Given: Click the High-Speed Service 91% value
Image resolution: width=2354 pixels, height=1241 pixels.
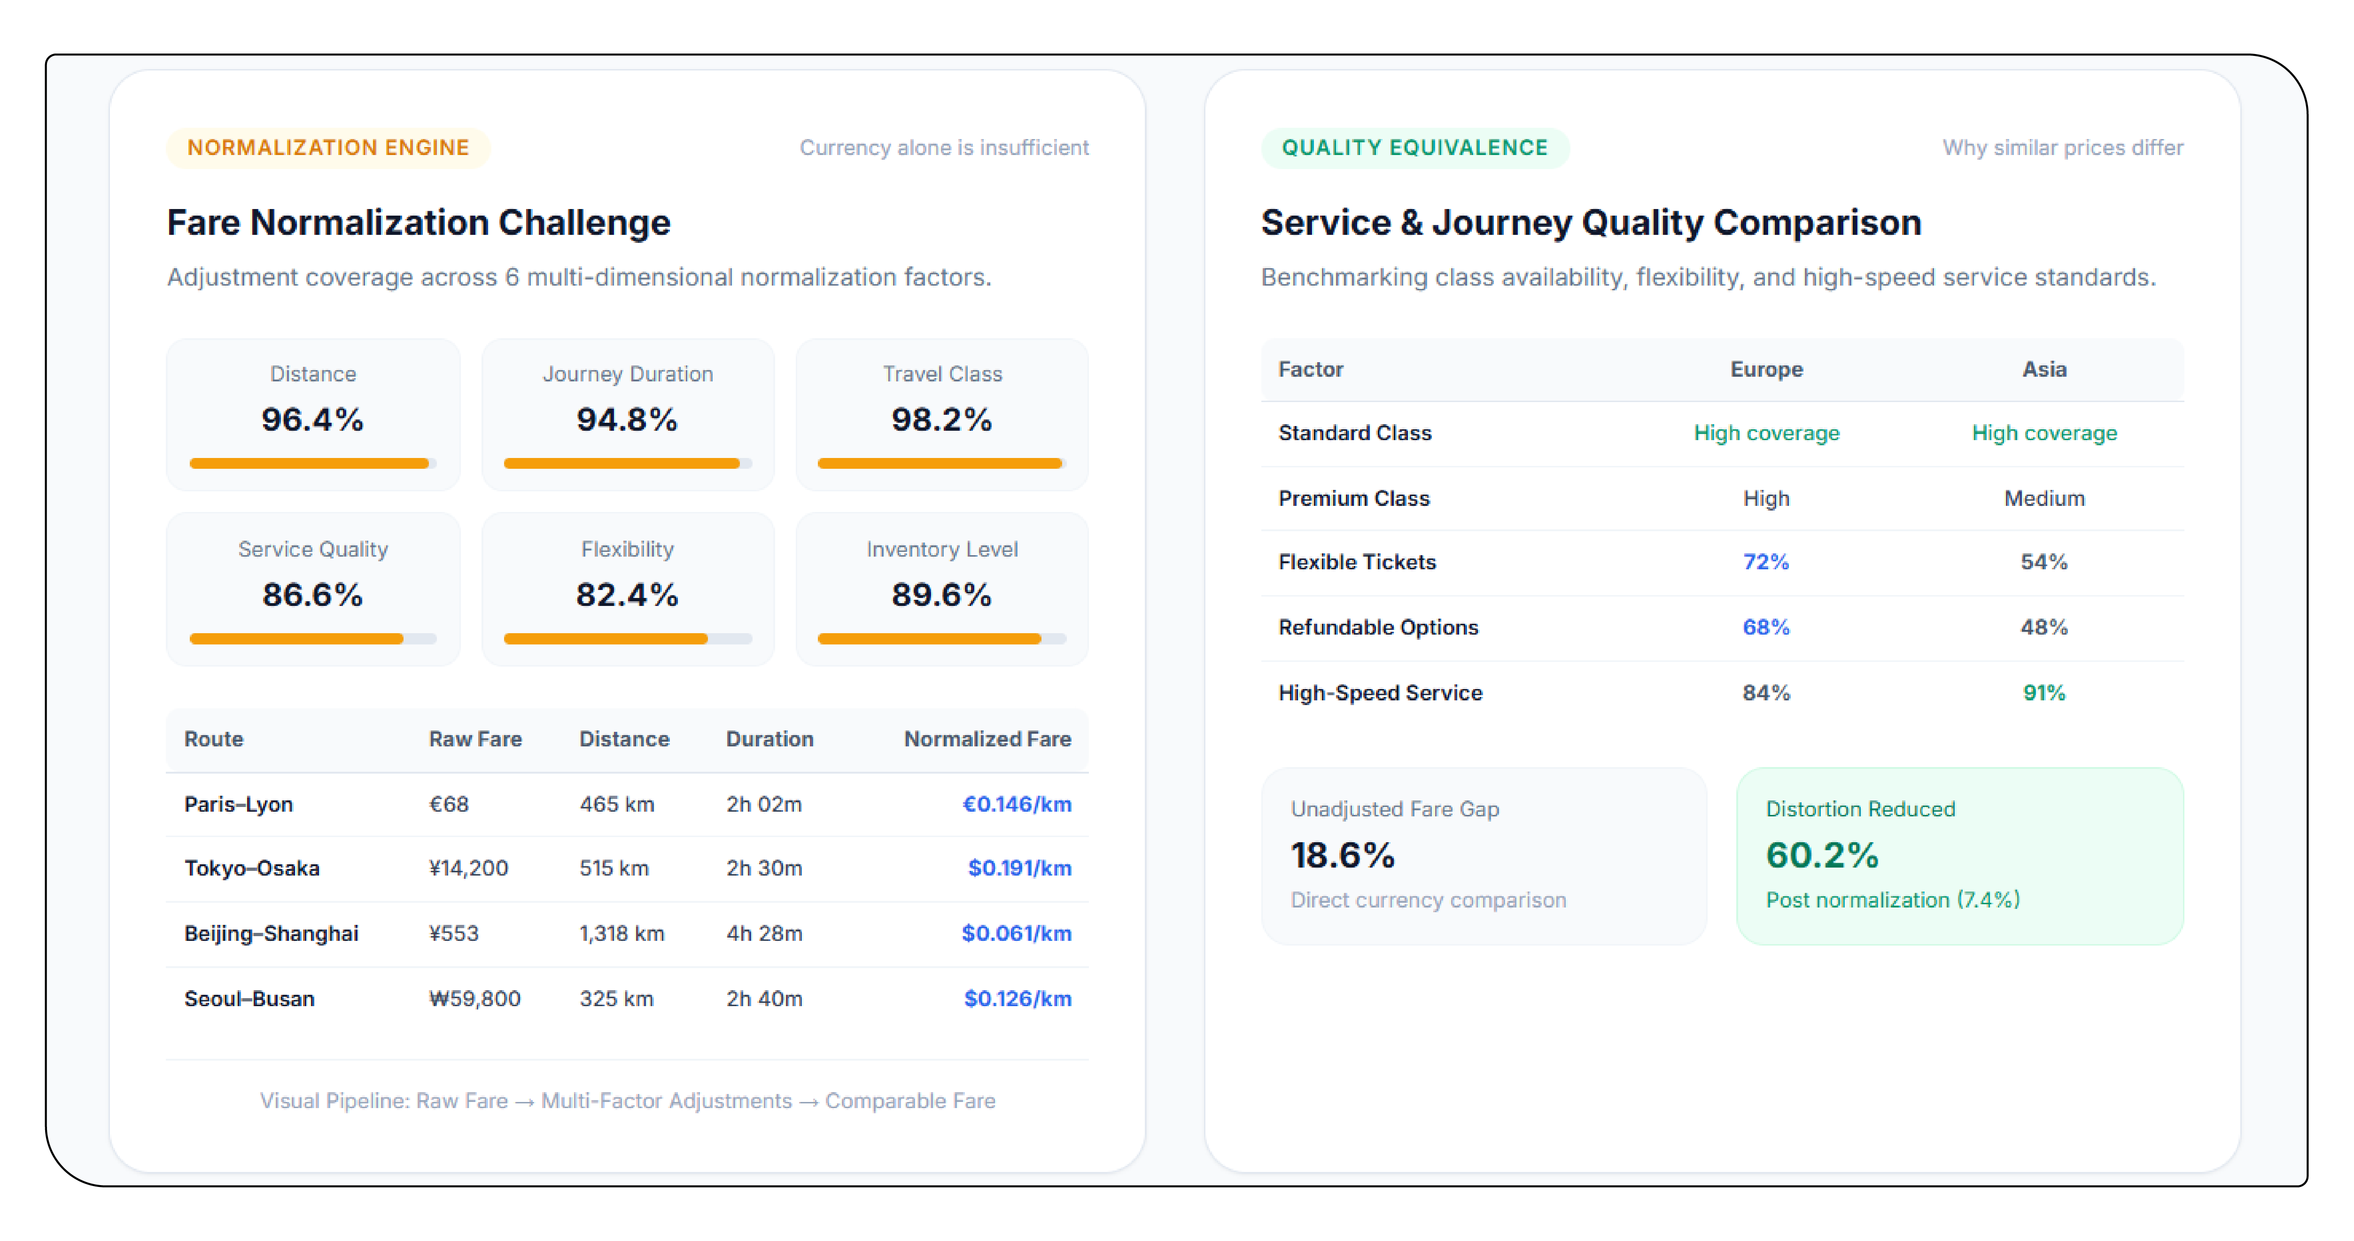Looking at the screenshot, I should pos(2044,693).
